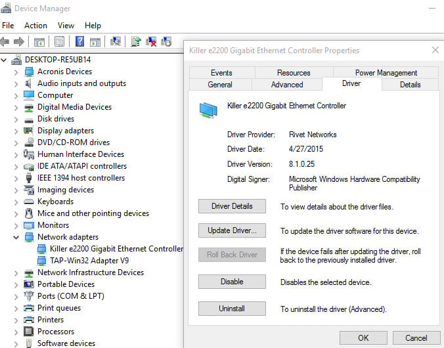This screenshot has width=444, height=348.
Task: Close the Killer e2200 Properties dialog
Action: pos(435,51)
